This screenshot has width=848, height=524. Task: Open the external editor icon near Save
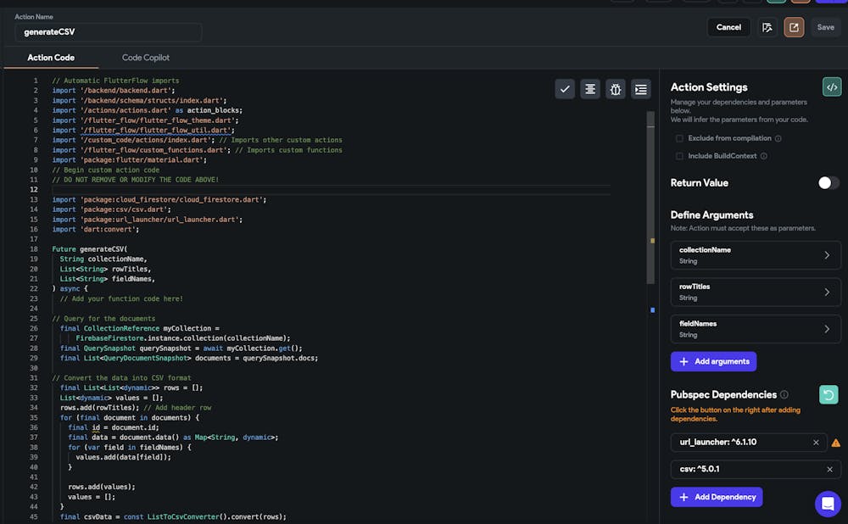tap(794, 27)
